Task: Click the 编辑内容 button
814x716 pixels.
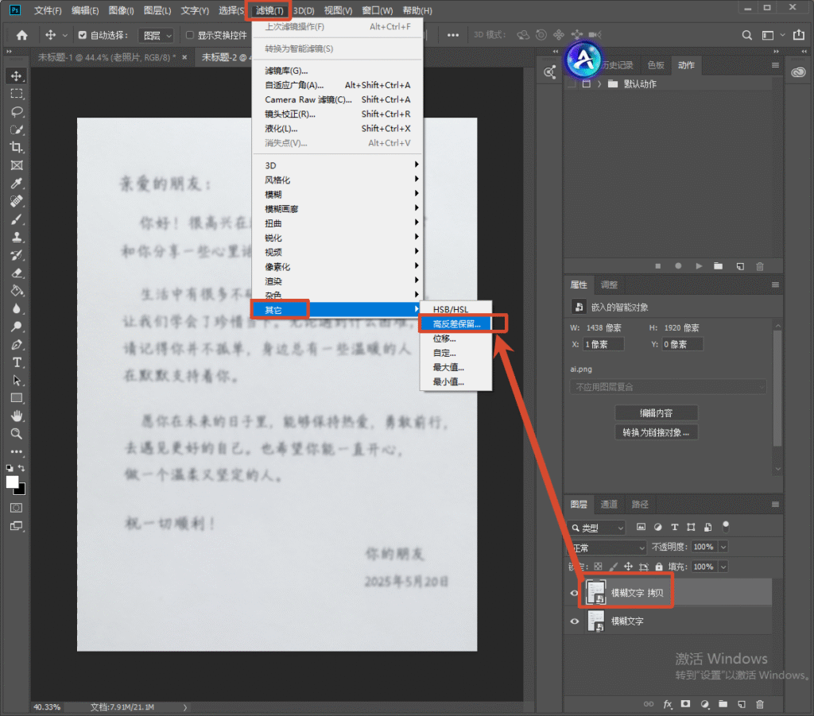Action: tap(656, 413)
